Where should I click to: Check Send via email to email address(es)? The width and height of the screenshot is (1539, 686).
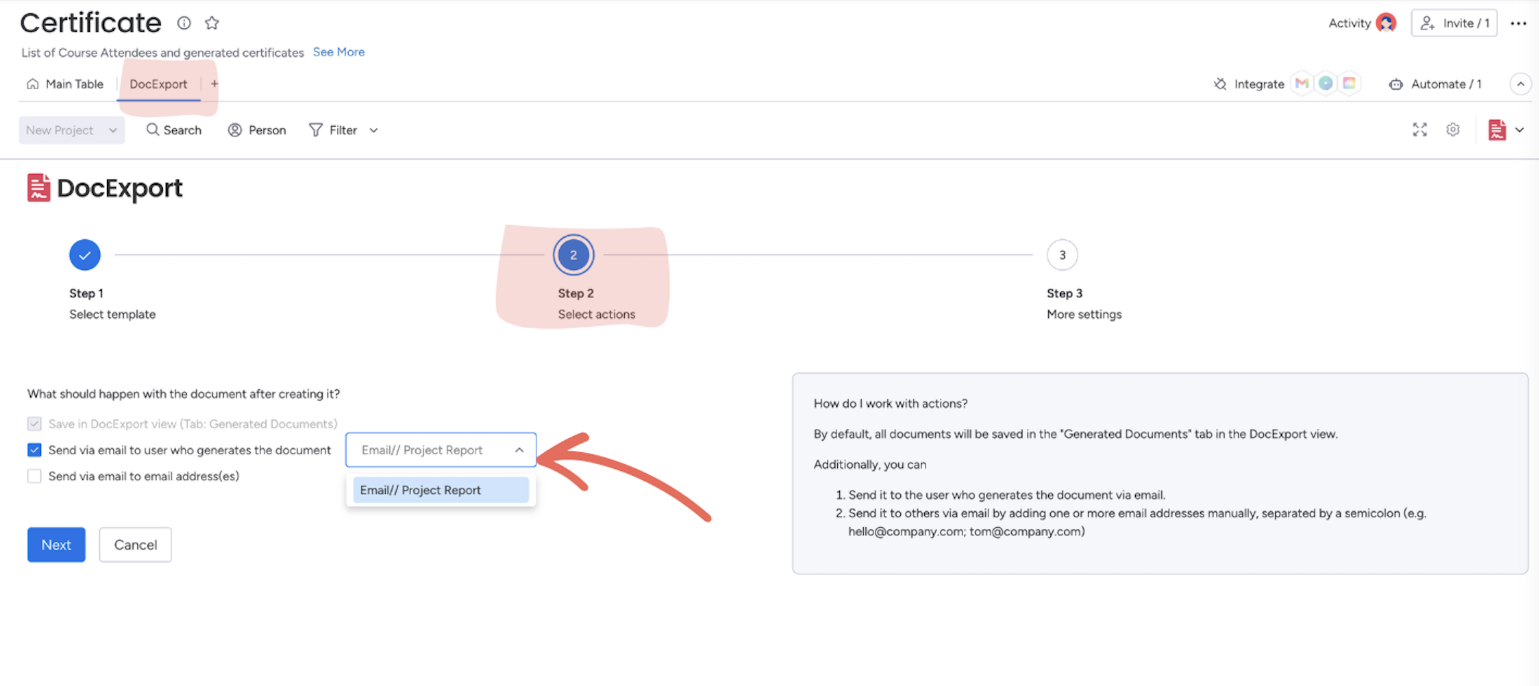point(34,476)
